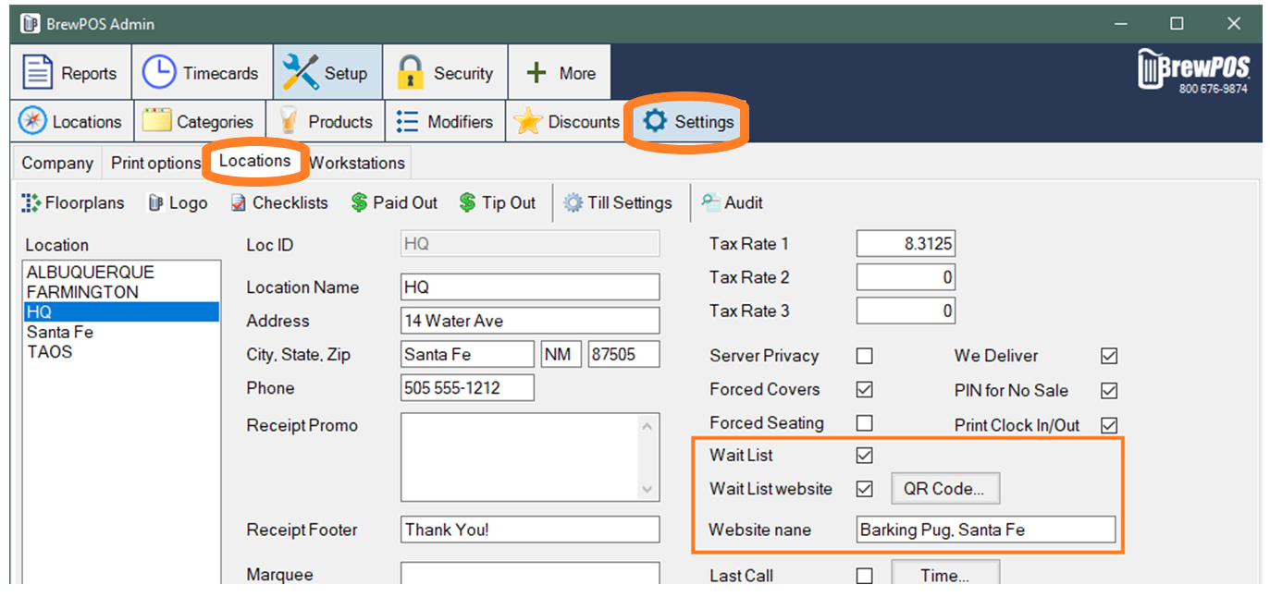Open the Audit tool

click(732, 203)
